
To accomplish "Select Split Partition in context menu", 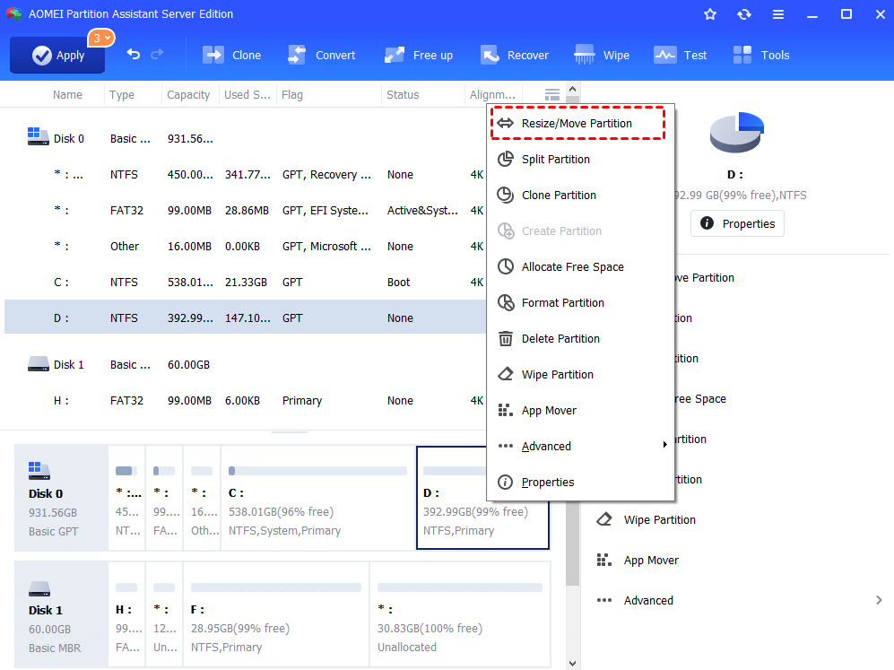I will click(580, 159).
